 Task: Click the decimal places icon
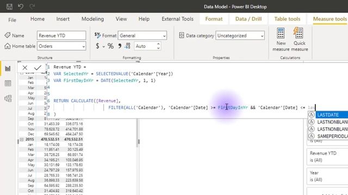click(128, 45)
